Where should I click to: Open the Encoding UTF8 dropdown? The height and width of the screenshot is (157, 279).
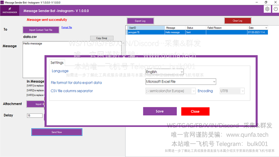pyautogui.click(x=232, y=91)
